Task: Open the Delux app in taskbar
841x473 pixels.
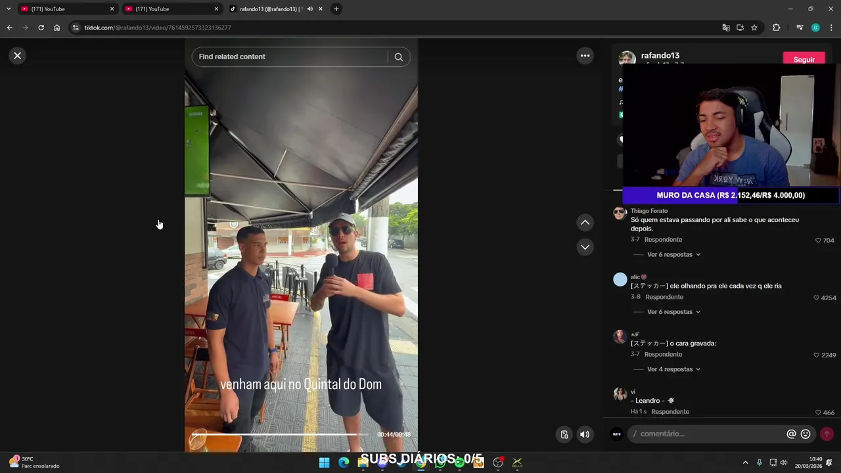Action: tap(517, 462)
